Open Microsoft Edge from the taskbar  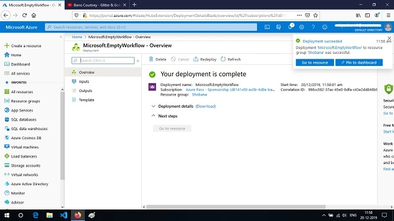coord(35,215)
